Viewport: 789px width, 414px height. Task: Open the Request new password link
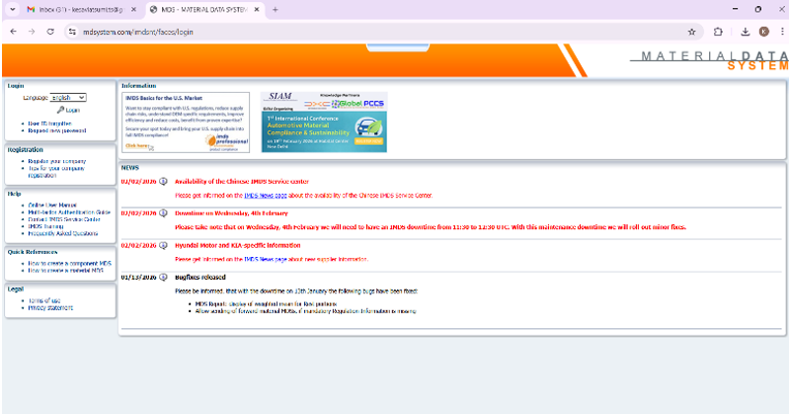pyautogui.click(x=57, y=130)
